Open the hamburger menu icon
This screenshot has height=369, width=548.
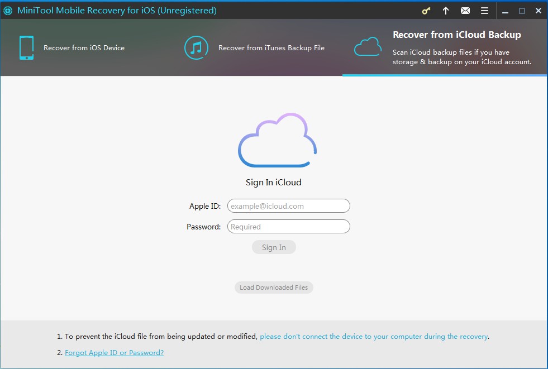click(x=484, y=11)
